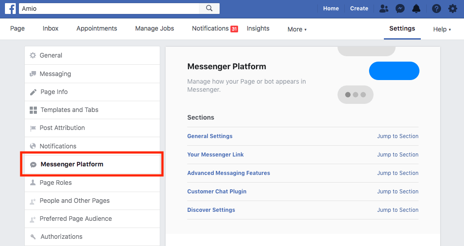Open Notifications in the sidebar
This screenshot has height=246, width=464.
click(92, 146)
